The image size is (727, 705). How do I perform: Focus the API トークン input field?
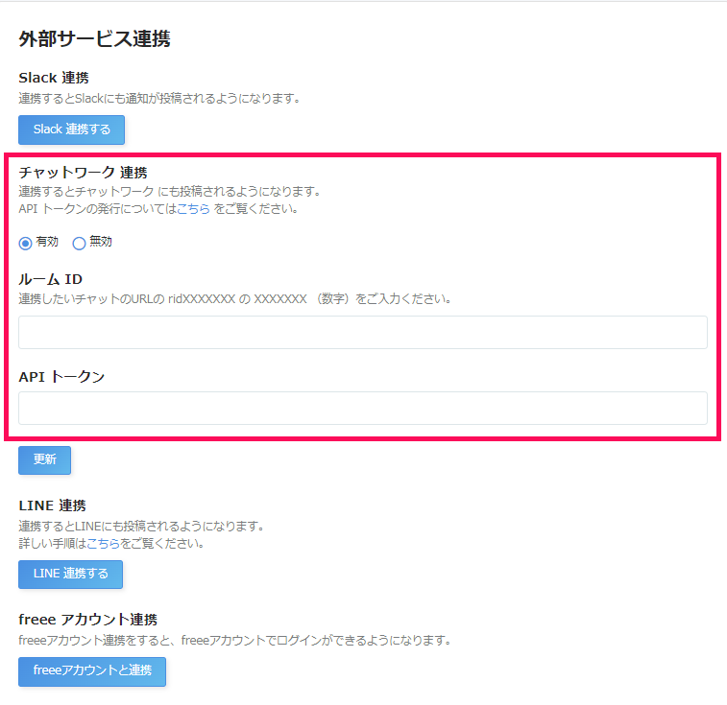(363, 408)
